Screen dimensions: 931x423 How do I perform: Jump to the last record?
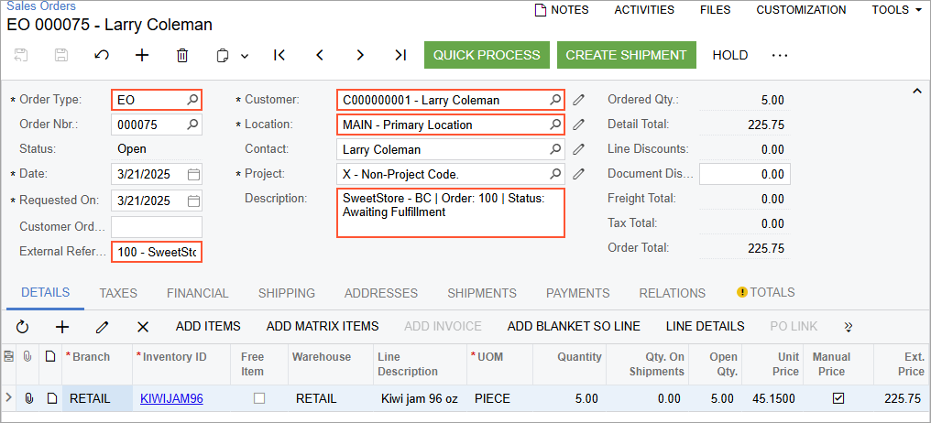[x=400, y=55]
